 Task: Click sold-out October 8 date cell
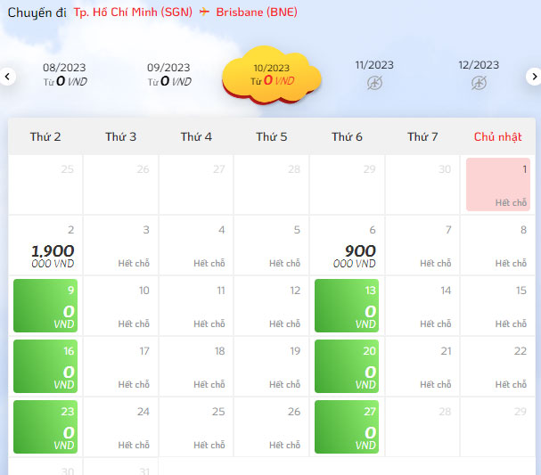pyautogui.click(x=498, y=245)
